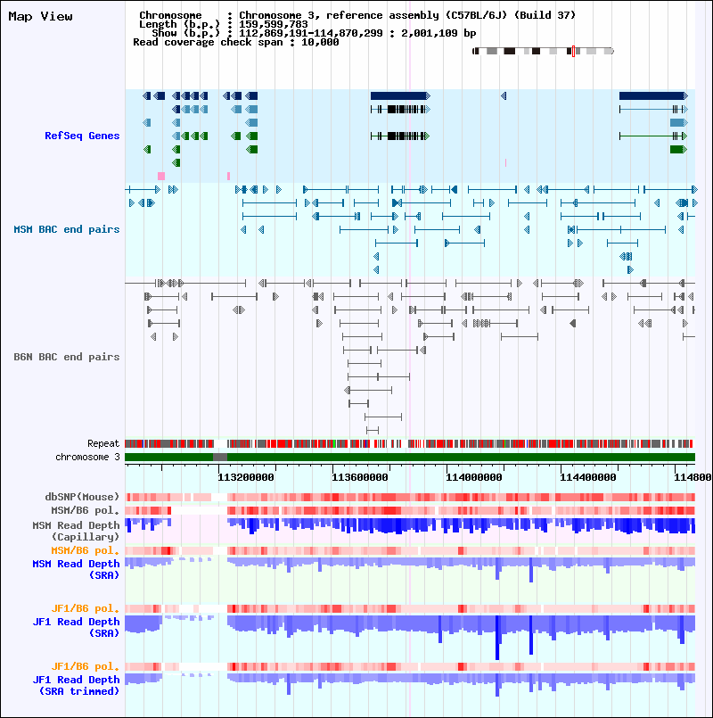This screenshot has width=713, height=718.
Task: Click the green transcript with exons in fourth RefSeq row
Action: click(400, 136)
